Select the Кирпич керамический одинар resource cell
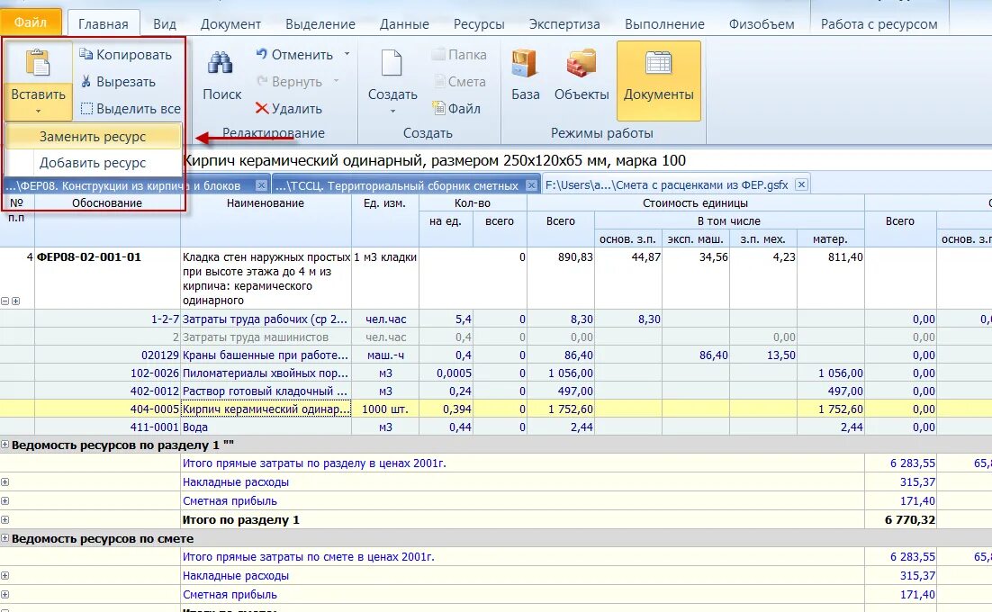 coord(266,409)
